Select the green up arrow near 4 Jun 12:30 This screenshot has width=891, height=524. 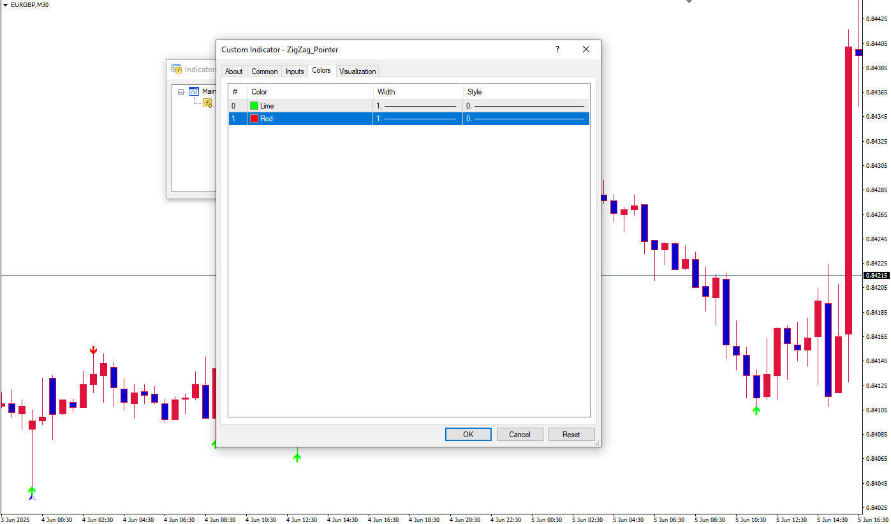[x=297, y=456]
